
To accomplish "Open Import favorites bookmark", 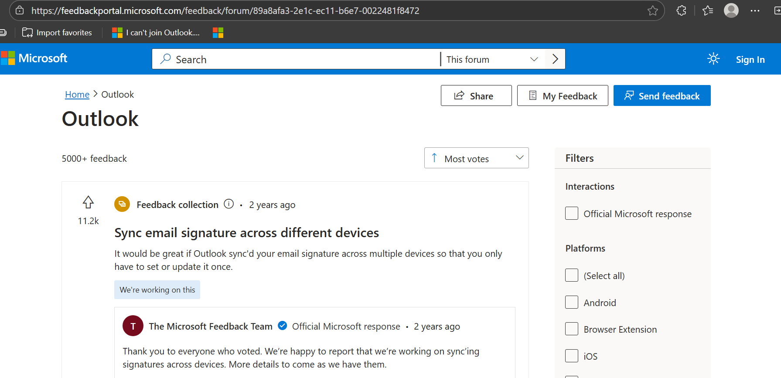I will [57, 33].
